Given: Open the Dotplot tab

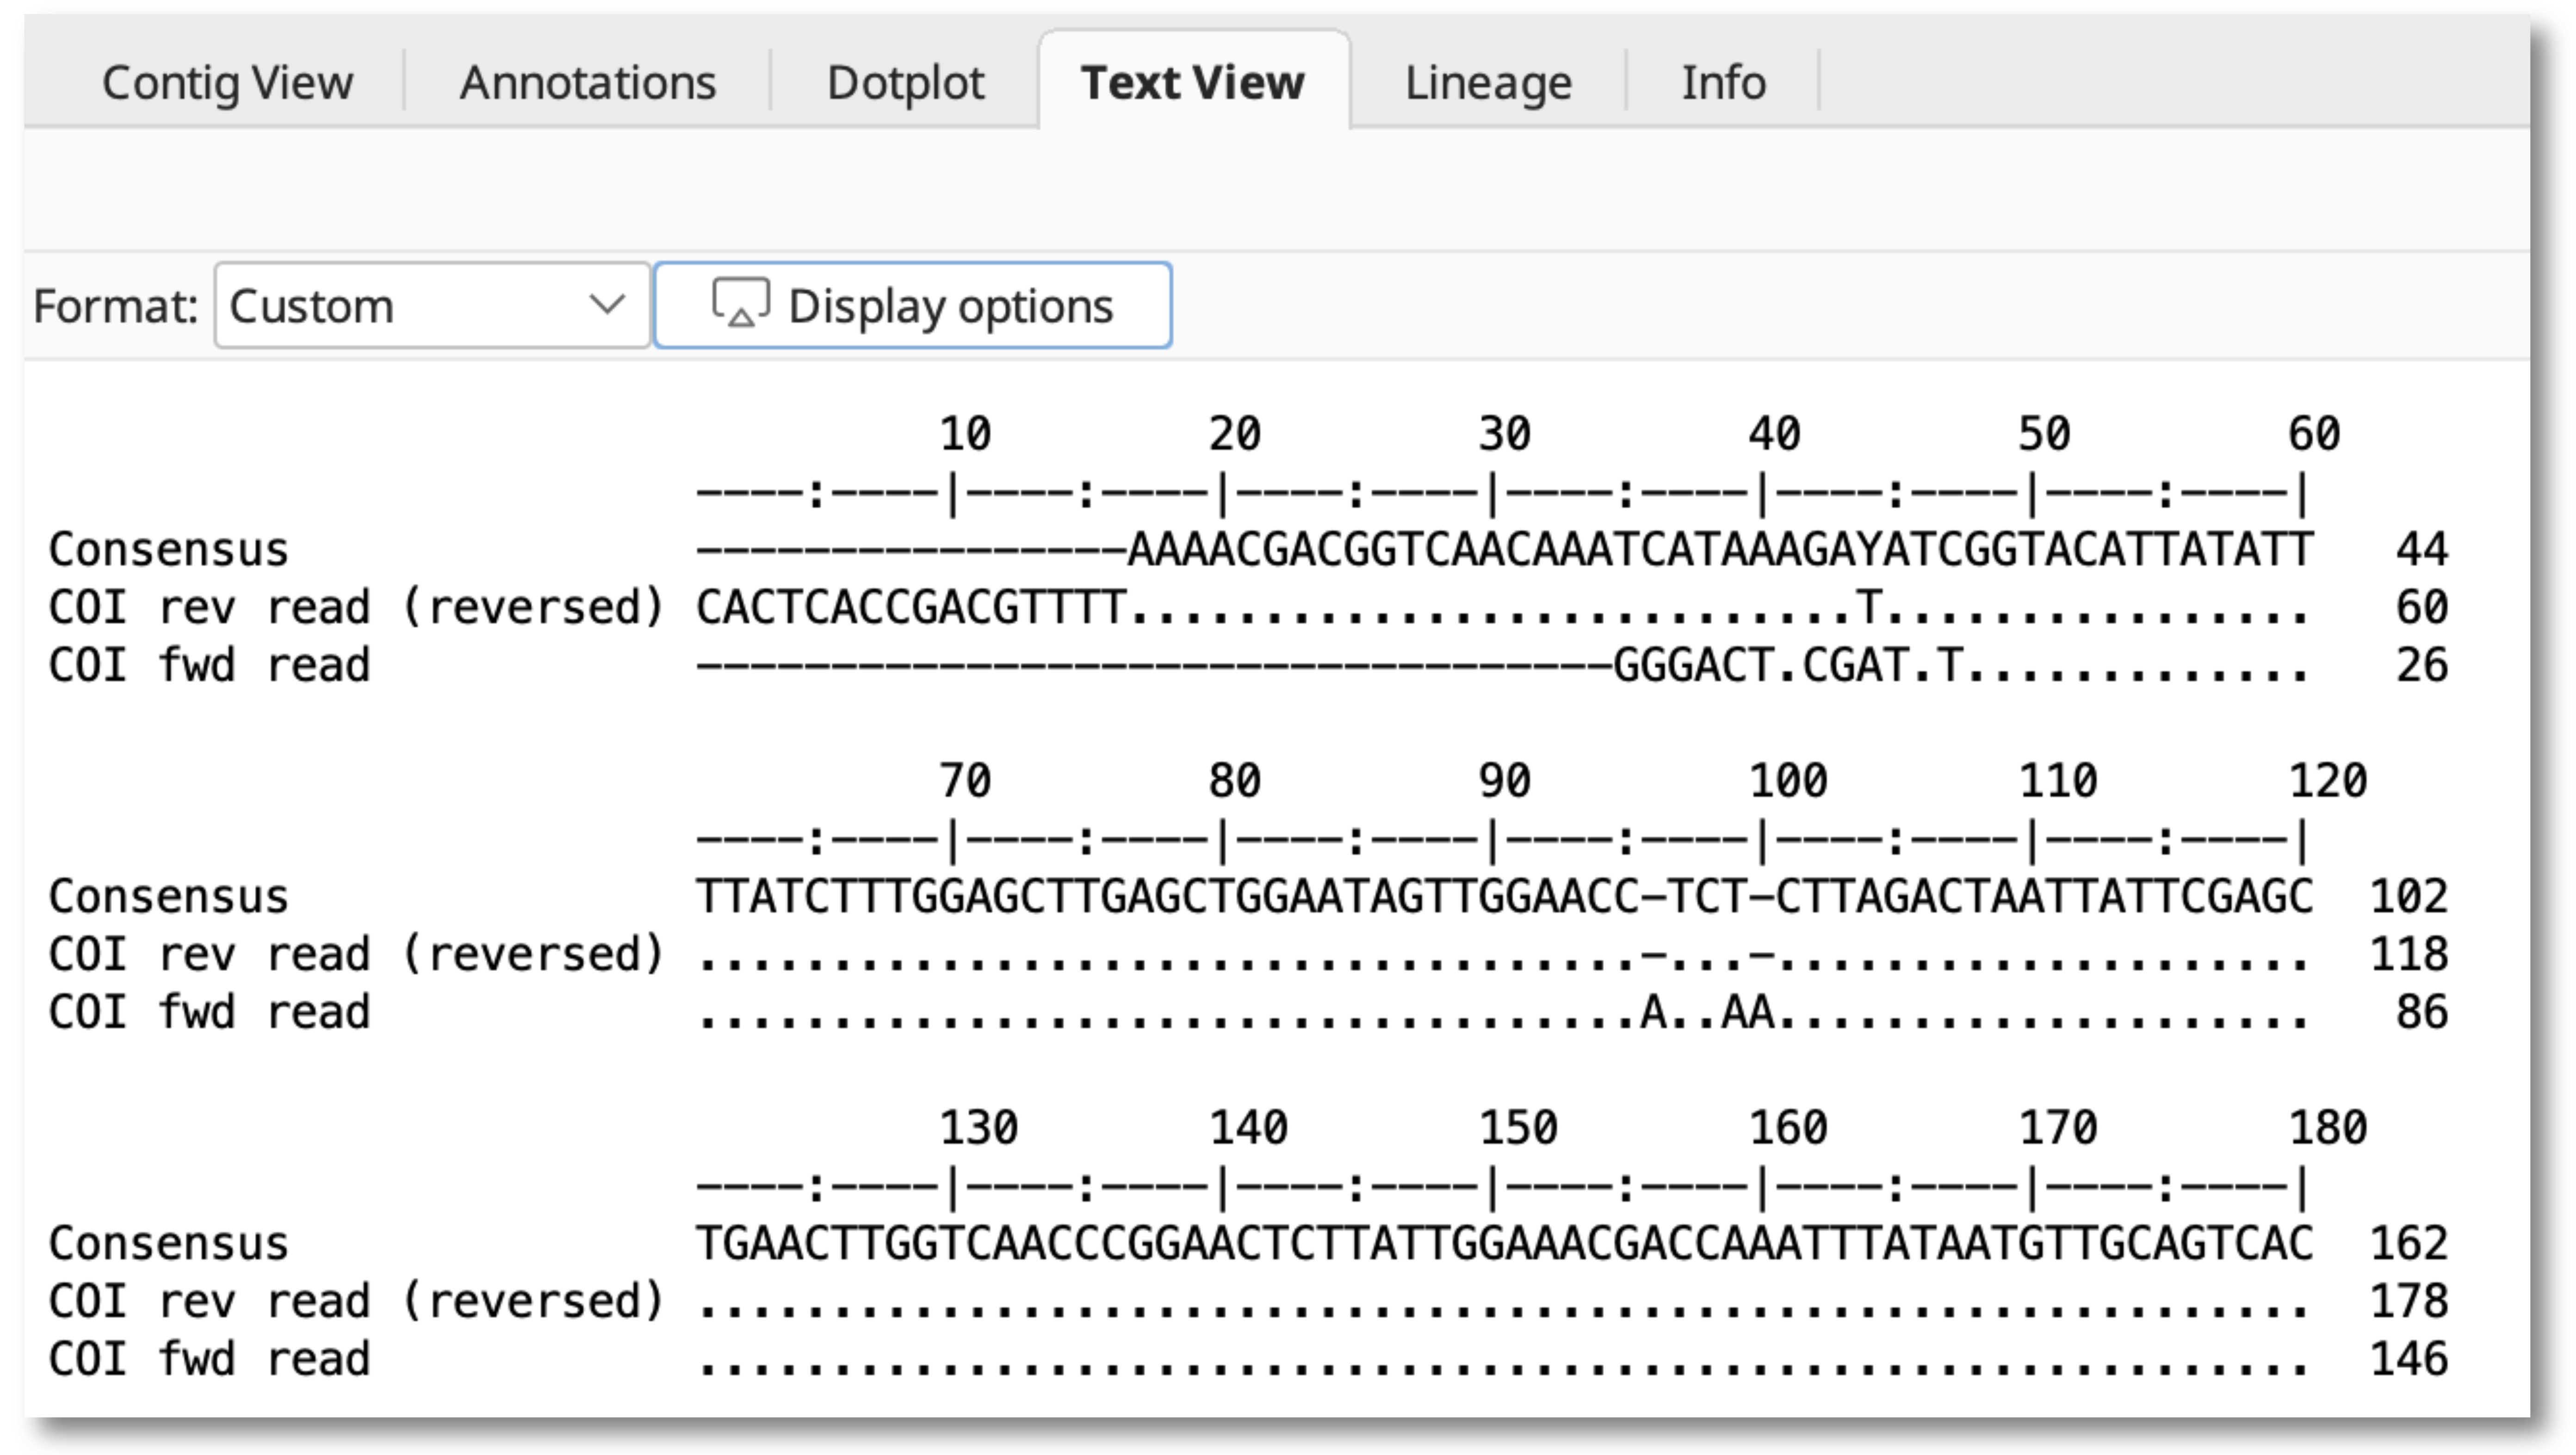Looking at the screenshot, I should pyautogui.click(x=905, y=82).
